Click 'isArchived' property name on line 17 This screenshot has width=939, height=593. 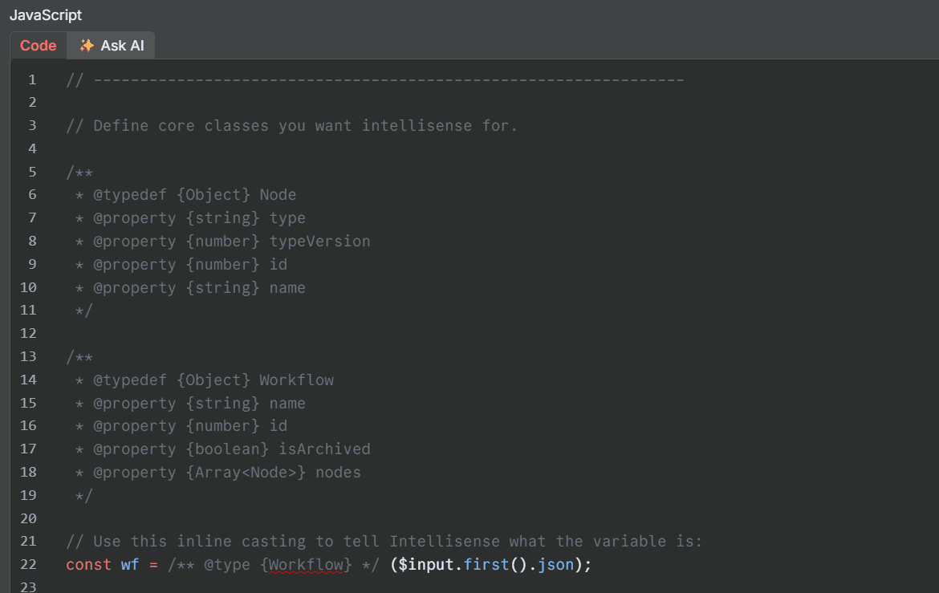[324, 449]
